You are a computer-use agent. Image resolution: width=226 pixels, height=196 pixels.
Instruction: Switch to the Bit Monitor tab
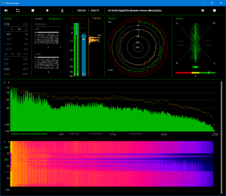point(55,19)
